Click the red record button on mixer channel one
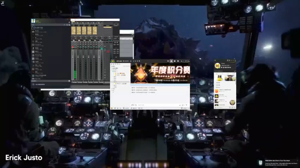The width and height of the screenshot is (300, 168). pos(73,47)
